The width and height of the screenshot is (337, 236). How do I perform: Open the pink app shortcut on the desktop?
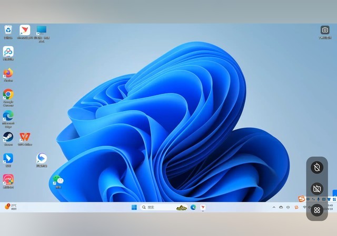coord(8,181)
